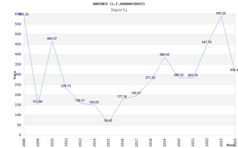238x148 pixels.
Task: Select the 2013 year axis label
Action: click(80, 142)
